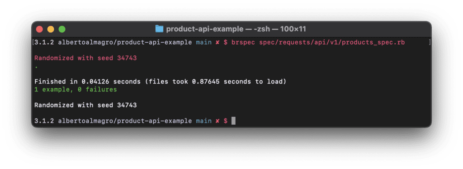Click the red x git status marker on first prompt
Viewport: 463px width, 169px height.
click(x=217, y=42)
